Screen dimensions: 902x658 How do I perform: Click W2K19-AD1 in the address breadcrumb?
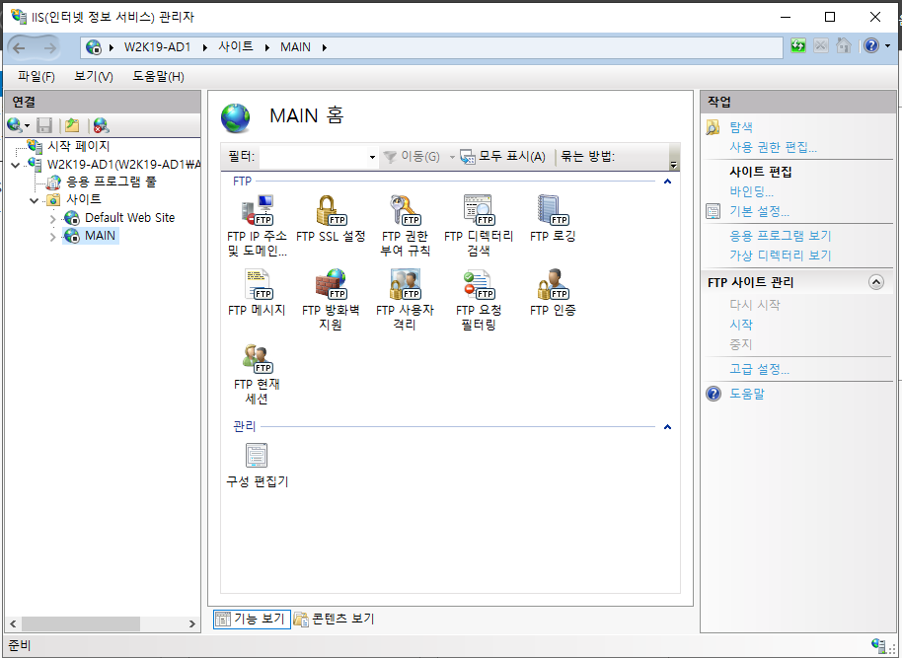pos(157,46)
